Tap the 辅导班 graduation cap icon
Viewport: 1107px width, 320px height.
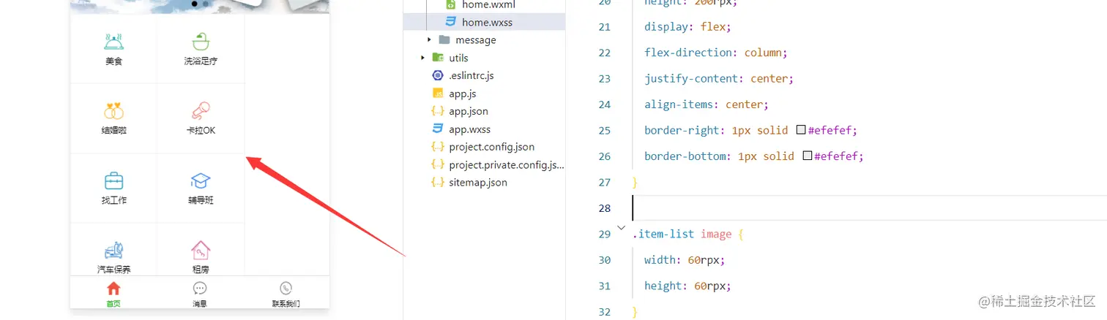(x=201, y=180)
